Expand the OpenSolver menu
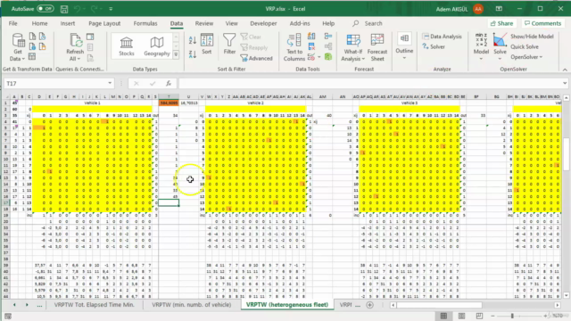The width and height of the screenshot is (571, 321). [x=526, y=57]
